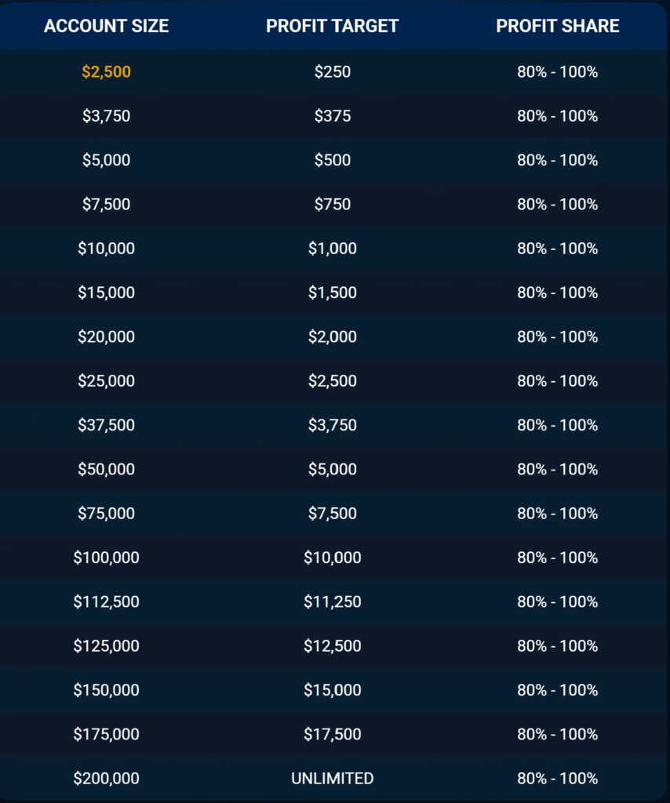Select the $10,000 account size option
The width and height of the screenshot is (670, 803).
pyautogui.click(x=106, y=249)
